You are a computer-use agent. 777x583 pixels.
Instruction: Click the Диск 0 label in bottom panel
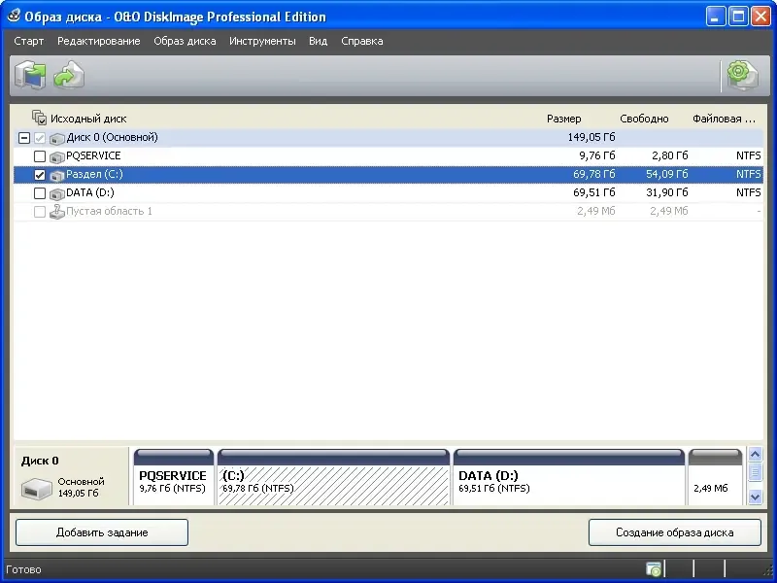click(40, 461)
